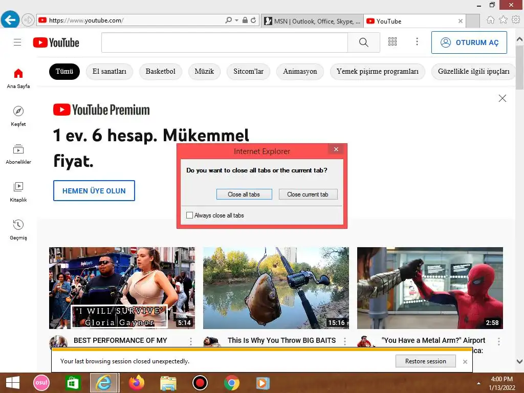Select the Ana Sayfa sidebar item
Screen dimensions: 524x393
pos(18,78)
